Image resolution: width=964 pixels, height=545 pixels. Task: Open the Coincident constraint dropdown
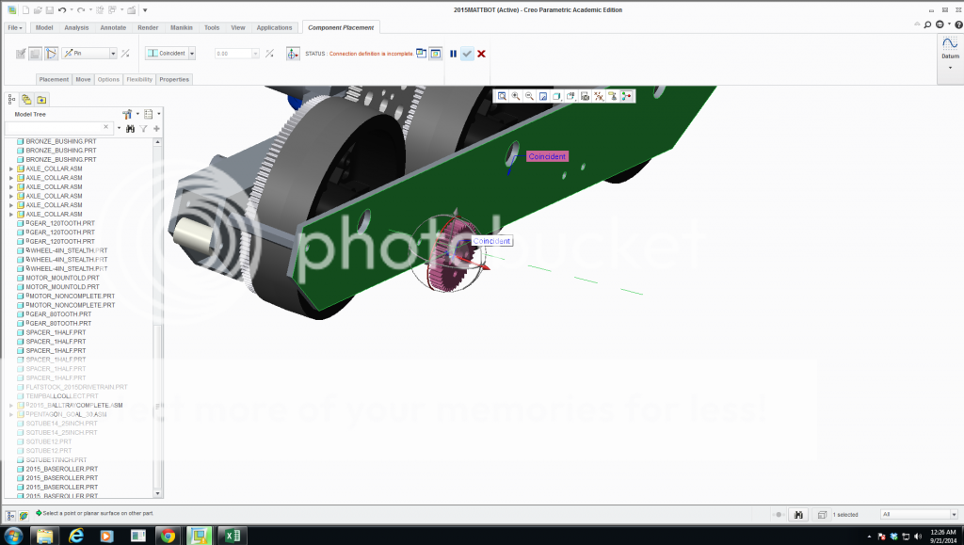191,54
